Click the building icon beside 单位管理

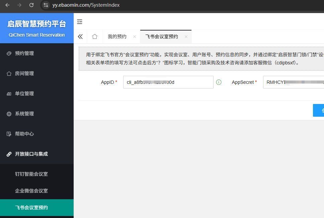click(x=9, y=94)
